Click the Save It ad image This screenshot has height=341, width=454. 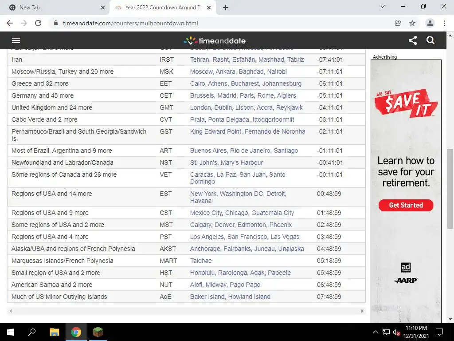[x=406, y=103]
